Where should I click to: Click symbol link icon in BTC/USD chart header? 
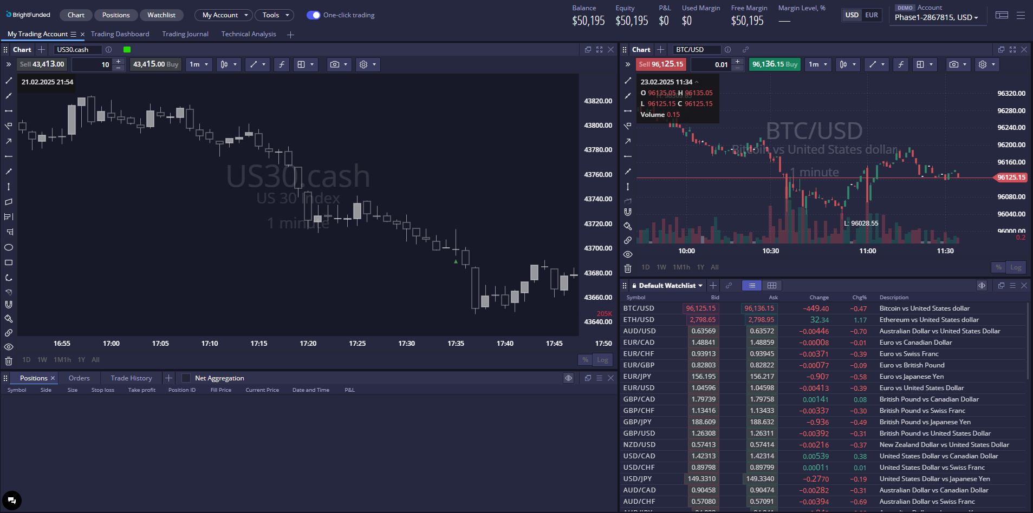[745, 49]
